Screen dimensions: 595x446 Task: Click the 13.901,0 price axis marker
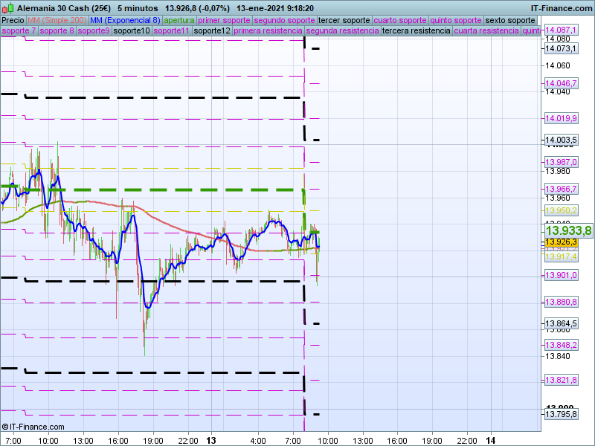(561, 275)
